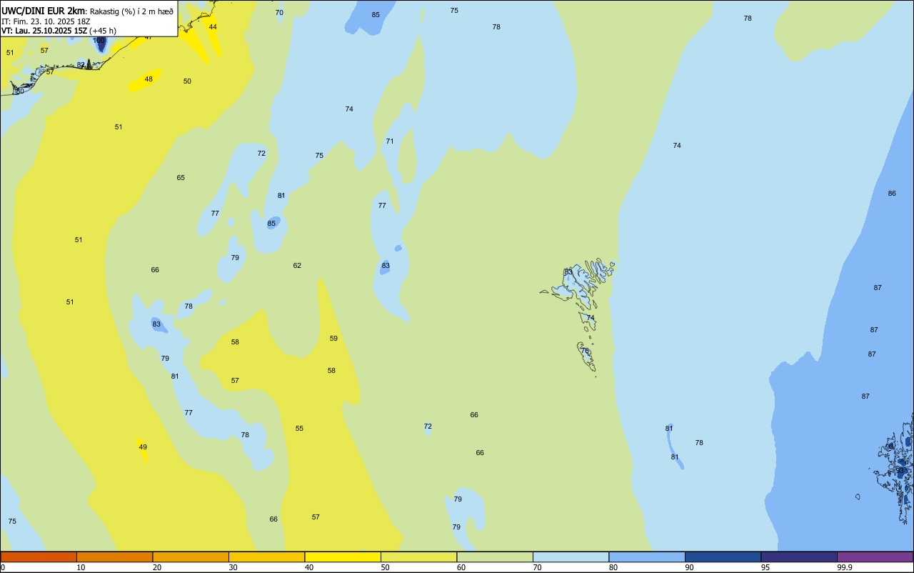Click the 'Rakastig (%) í 2 m hæð' label
914x573 pixels.
tap(131, 11)
